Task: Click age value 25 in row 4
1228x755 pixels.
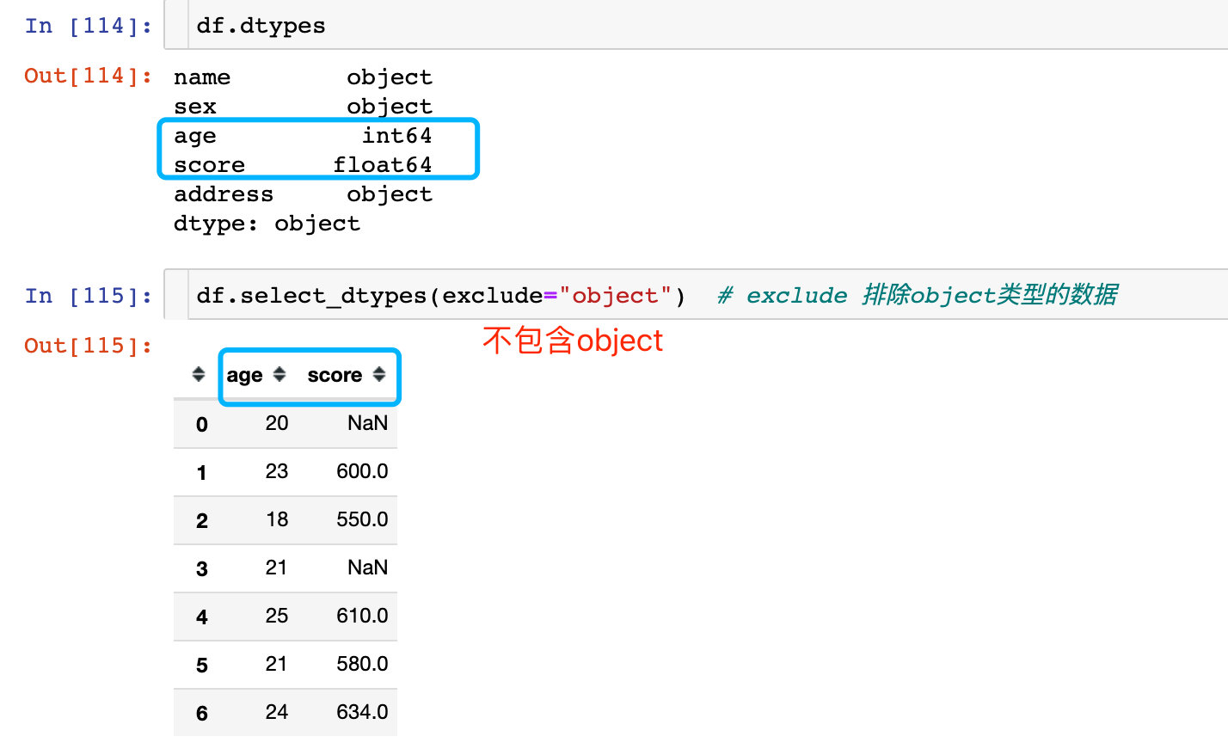Action: pyautogui.click(x=277, y=616)
